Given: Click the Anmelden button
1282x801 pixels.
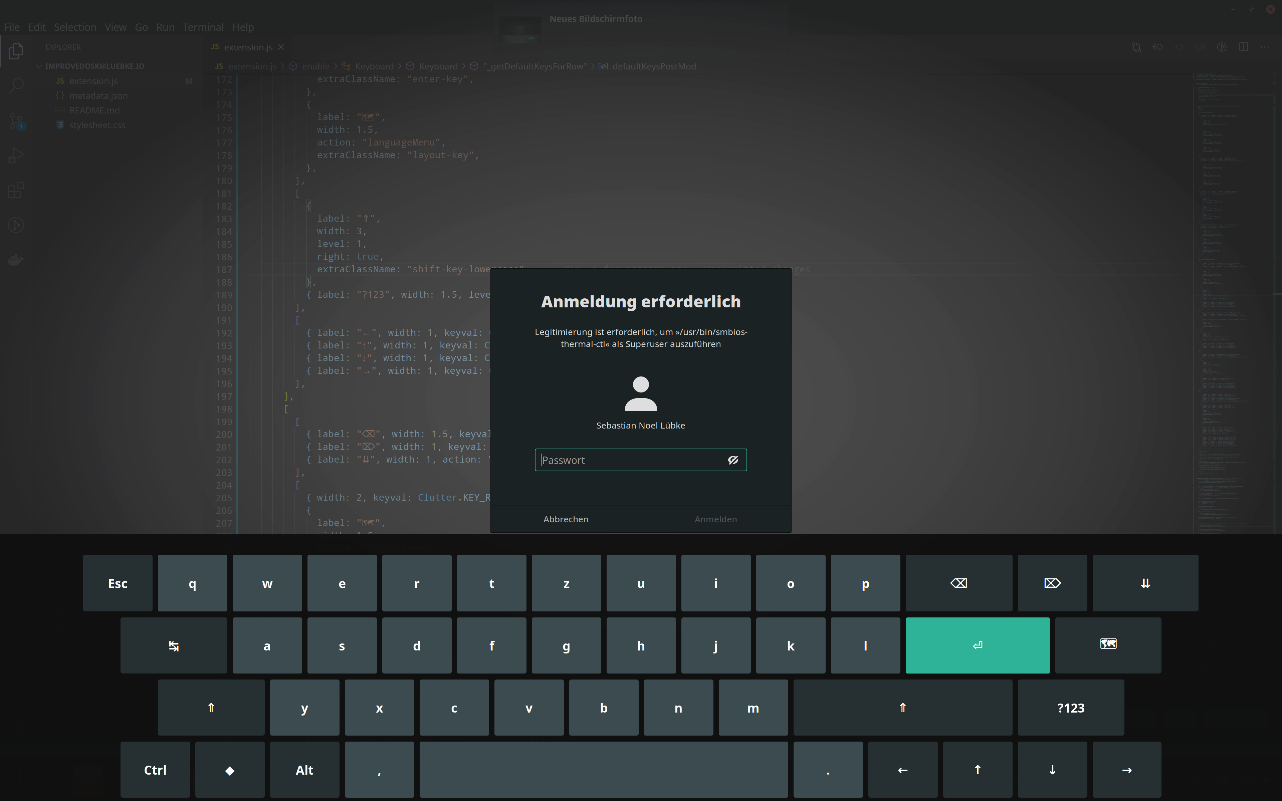Looking at the screenshot, I should click(715, 519).
